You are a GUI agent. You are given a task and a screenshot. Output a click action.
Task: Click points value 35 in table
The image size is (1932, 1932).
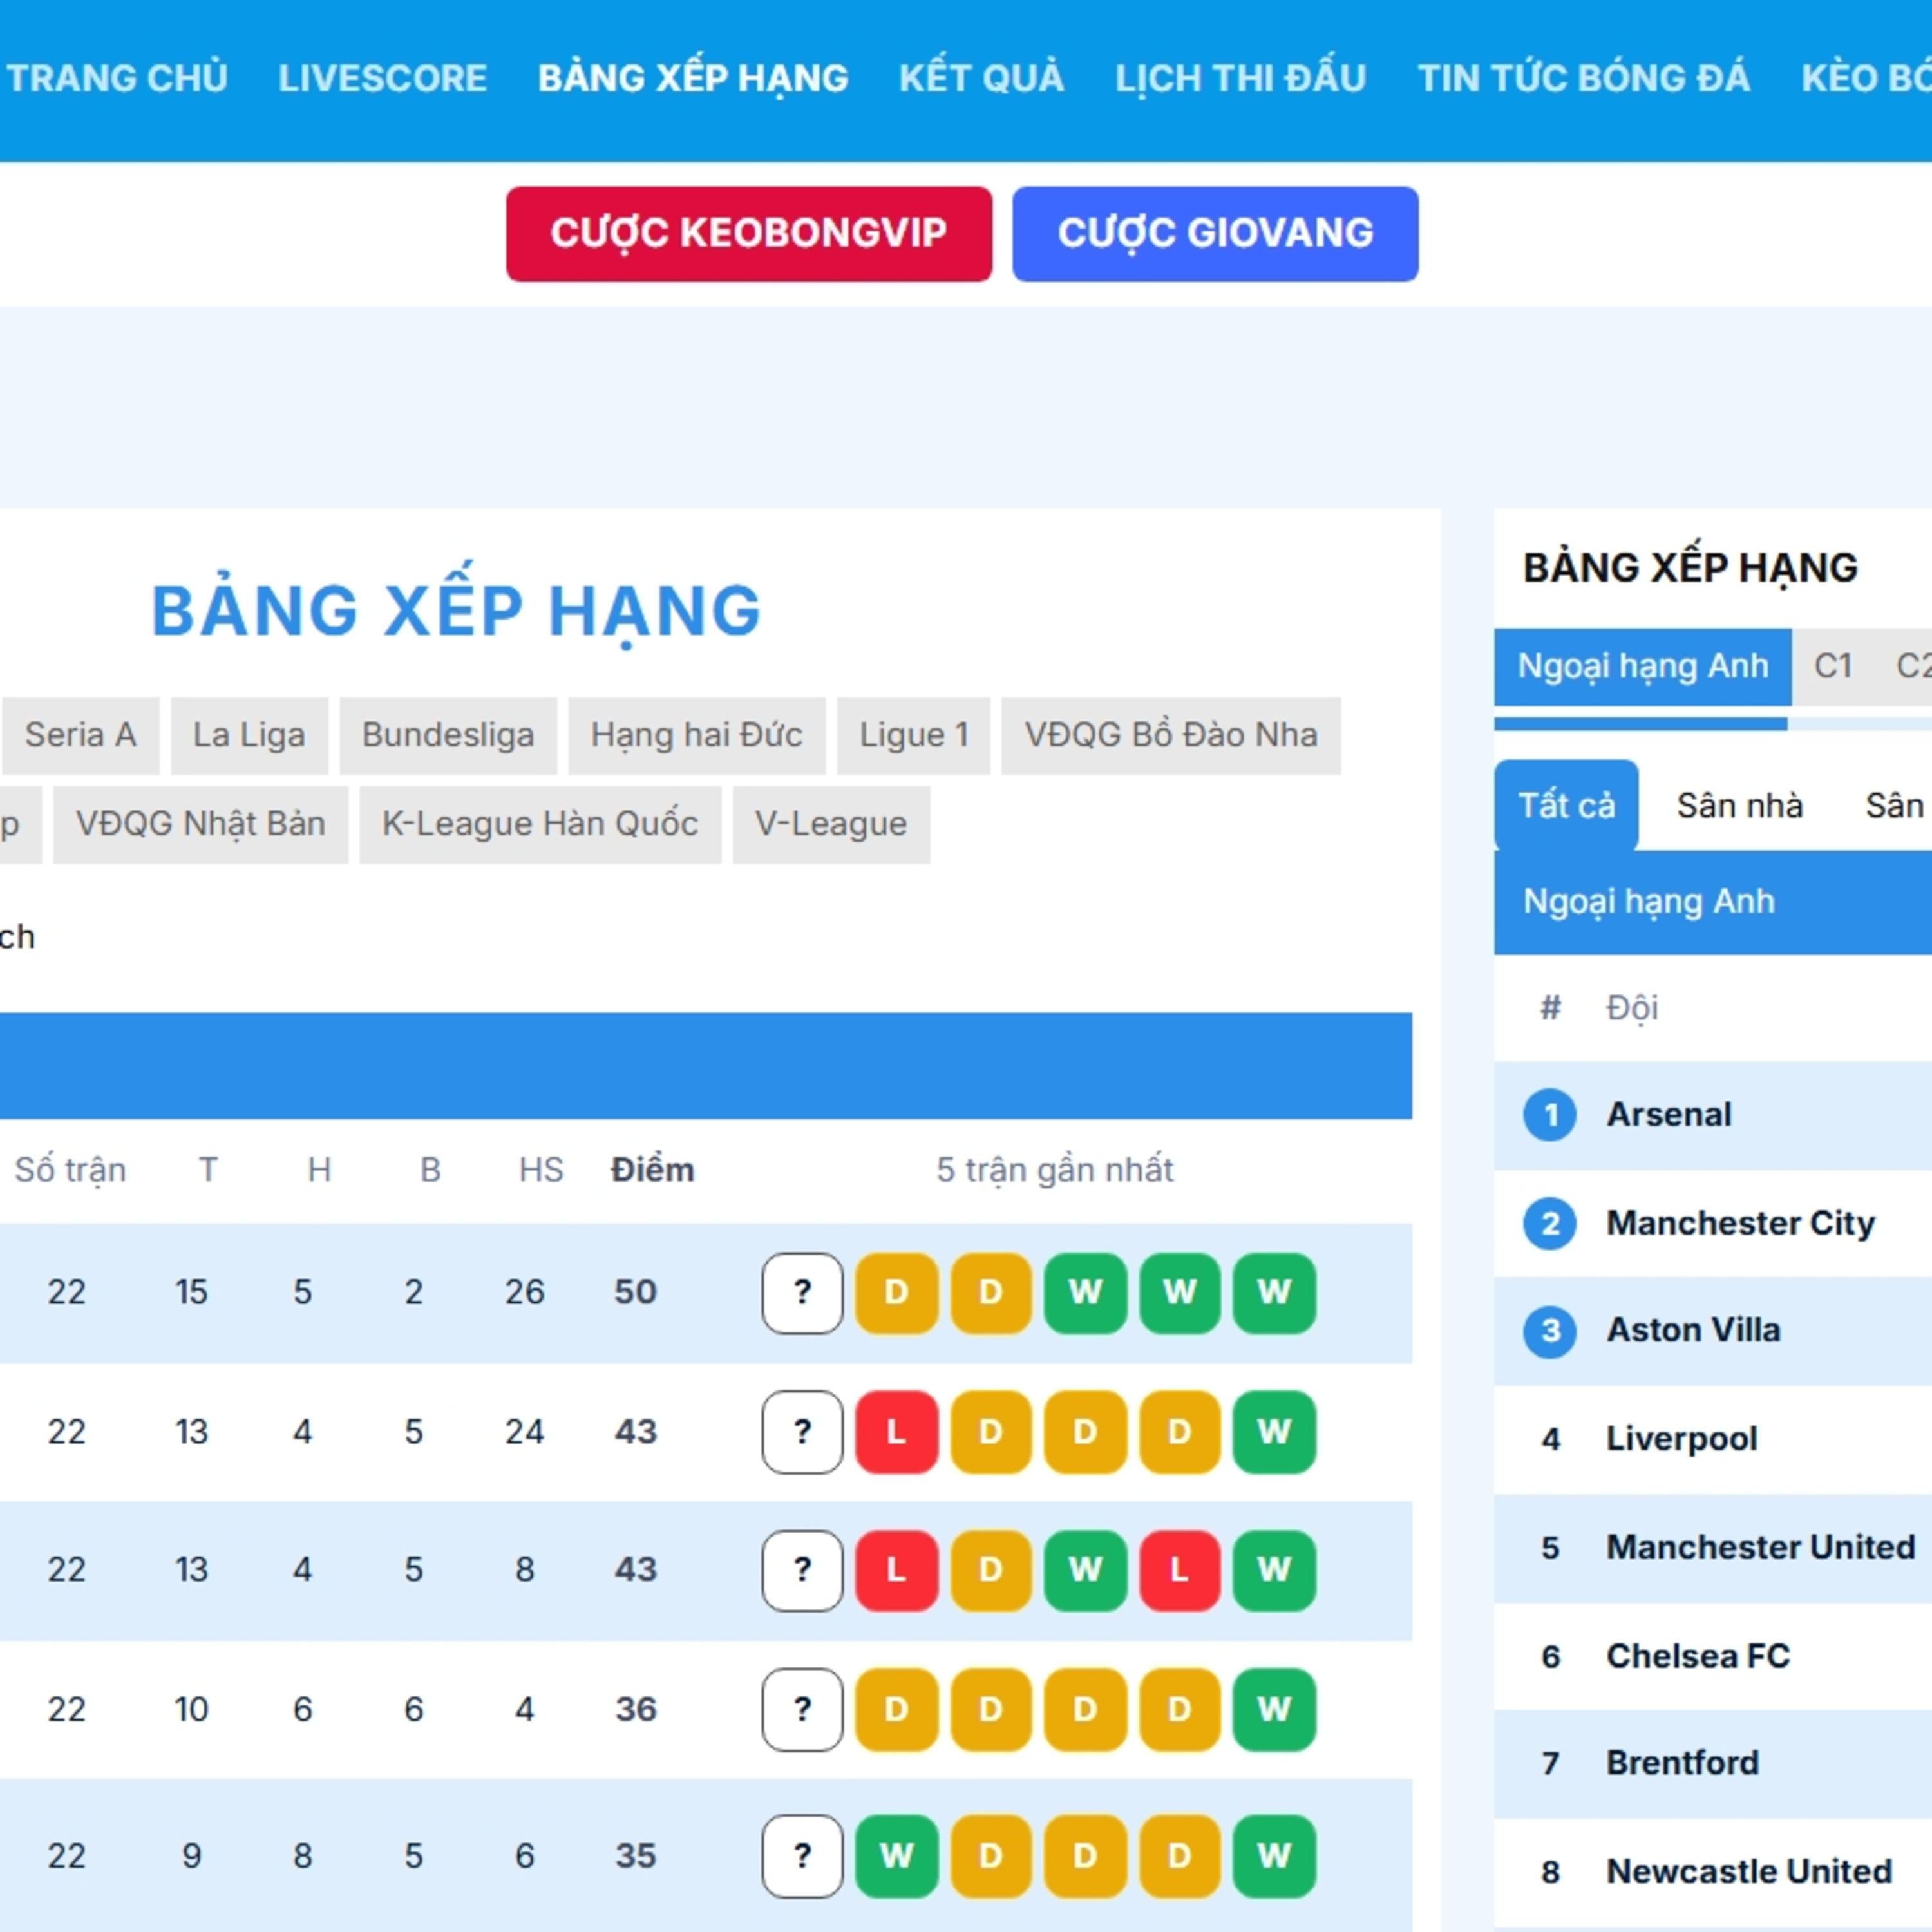[x=635, y=1856]
